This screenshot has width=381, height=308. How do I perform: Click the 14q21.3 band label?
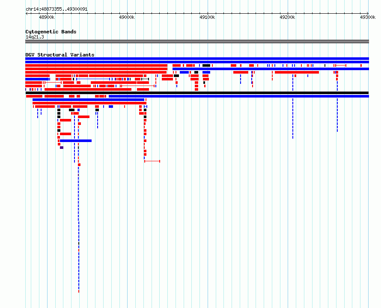pos(35,37)
